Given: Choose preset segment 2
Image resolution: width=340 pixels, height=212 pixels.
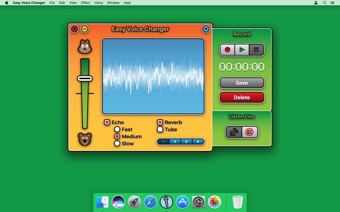Looking at the screenshot, I should 175,142.
